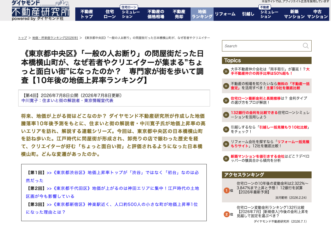Open 不動産トップ nav menu
331x225 pixels.
point(87,14)
